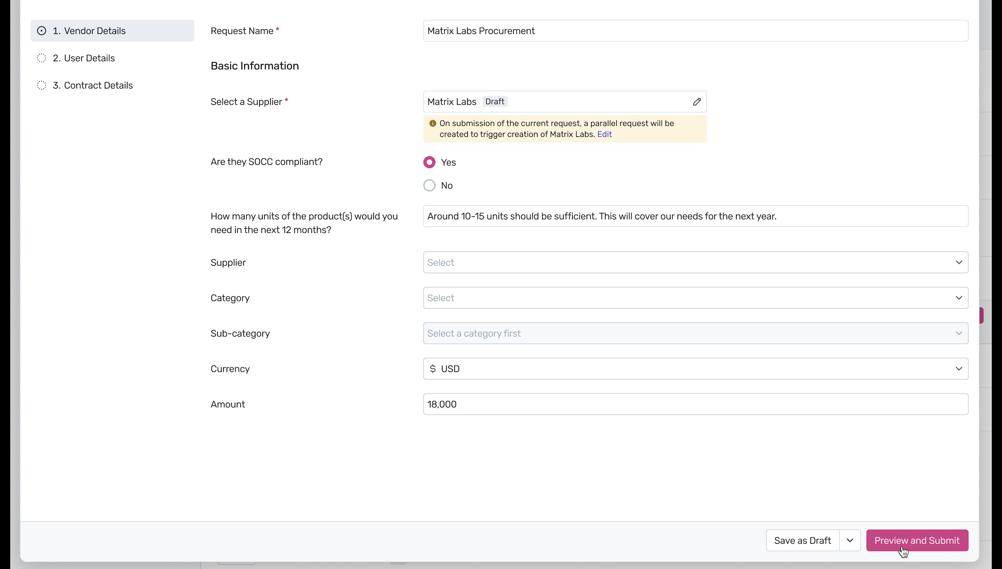
Task: Click the Contract Details step status icon
Action: click(42, 85)
